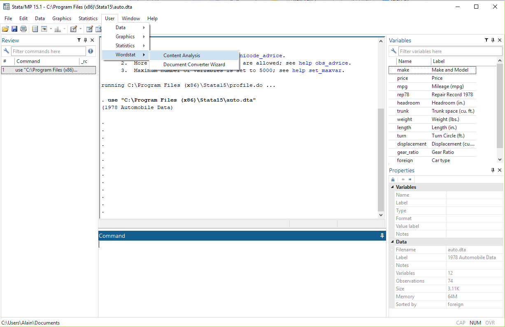Collapse the Data section in Properties
The height and width of the screenshot is (327, 505).
(x=392, y=242)
